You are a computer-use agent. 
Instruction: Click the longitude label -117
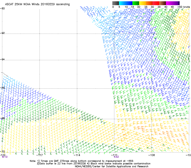(x=39, y=155)
